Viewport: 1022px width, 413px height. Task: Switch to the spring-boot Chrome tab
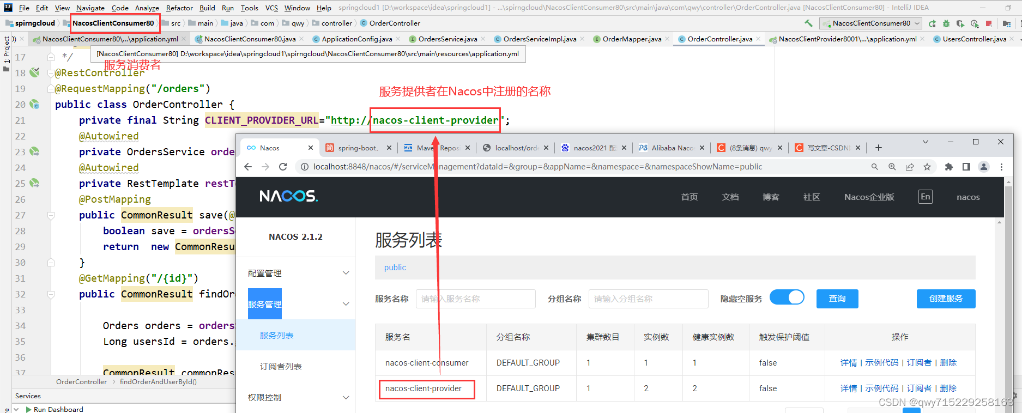(357, 148)
